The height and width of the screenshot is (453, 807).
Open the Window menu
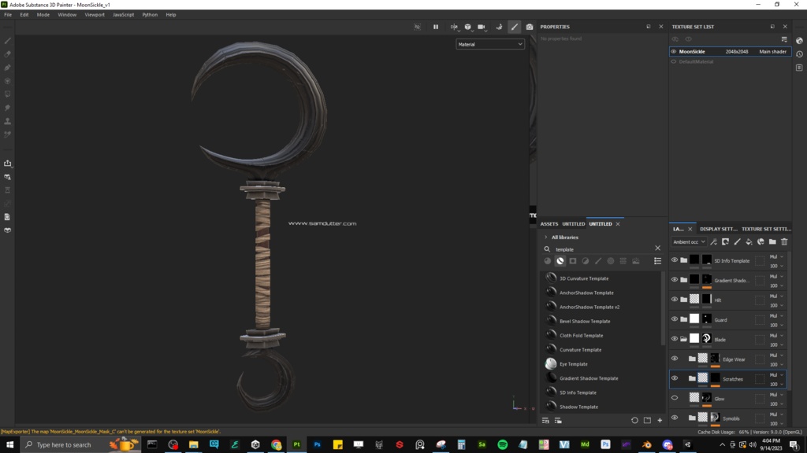point(67,14)
